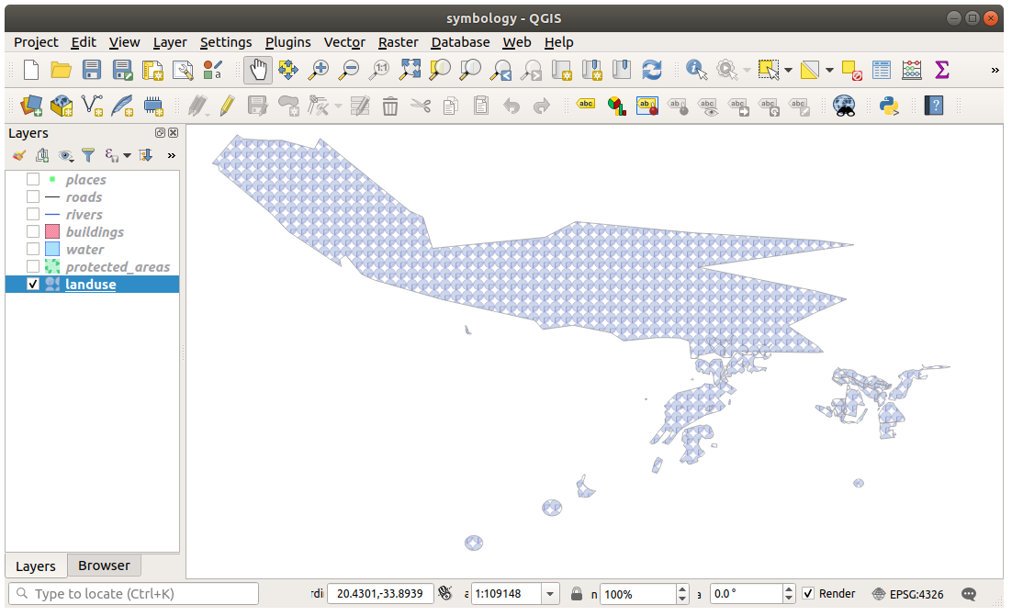Expand filter legend by expression dropdown

pos(128,155)
